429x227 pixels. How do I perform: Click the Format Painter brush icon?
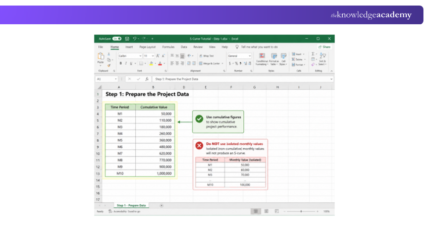[x=109, y=66]
